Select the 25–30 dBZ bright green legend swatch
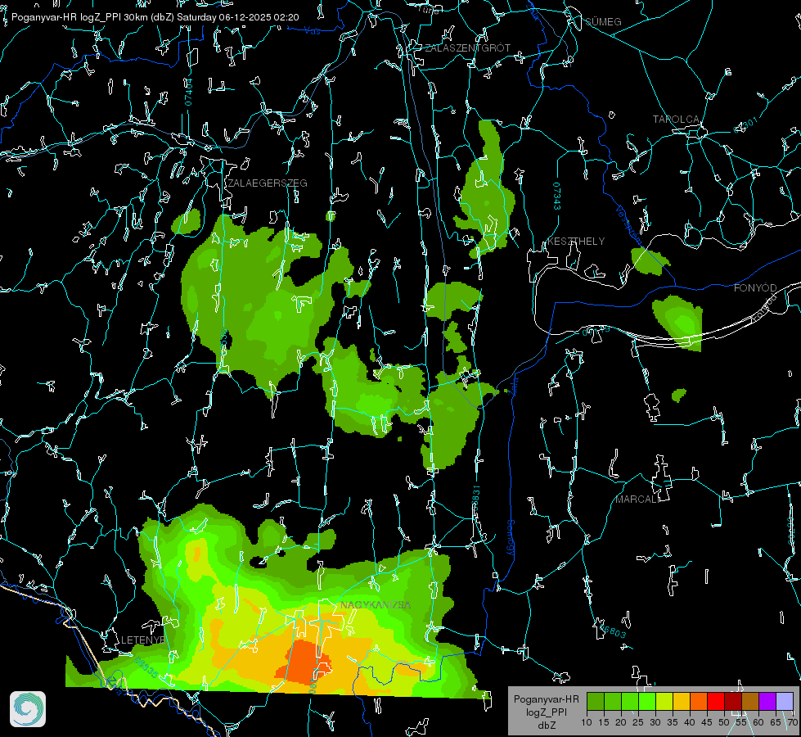Screen dimensions: 801x737 647,701
